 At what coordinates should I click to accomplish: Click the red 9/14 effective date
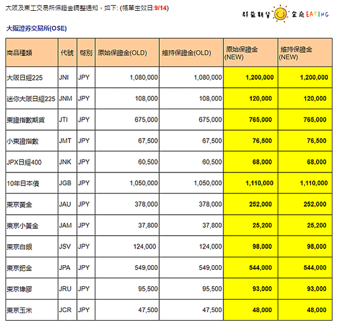tap(161, 8)
